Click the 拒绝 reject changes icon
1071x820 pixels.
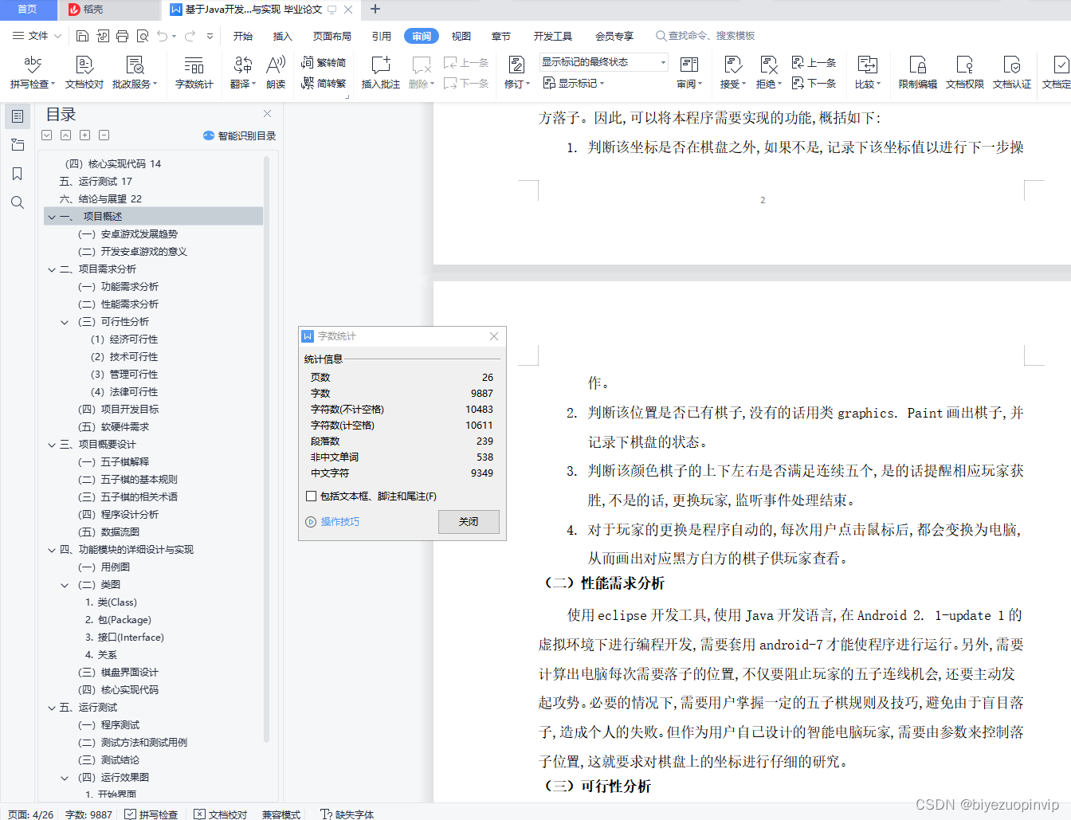pos(768,72)
